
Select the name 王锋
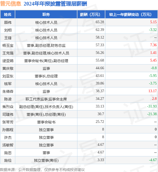click(8, 38)
